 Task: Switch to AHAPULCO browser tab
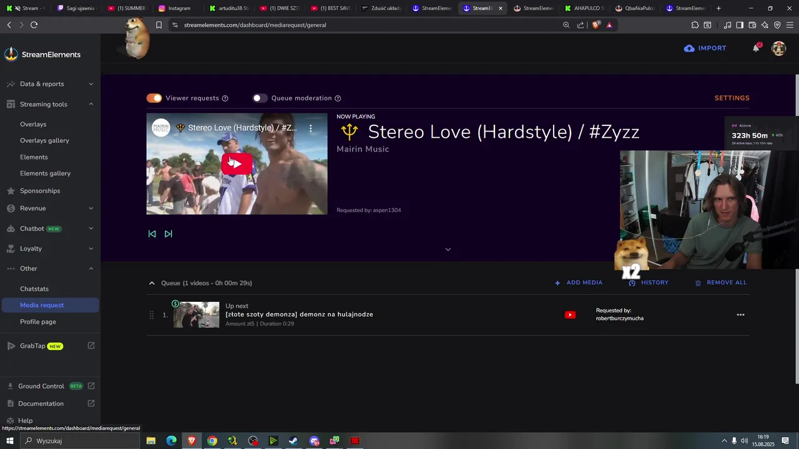click(x=585, y=8)
